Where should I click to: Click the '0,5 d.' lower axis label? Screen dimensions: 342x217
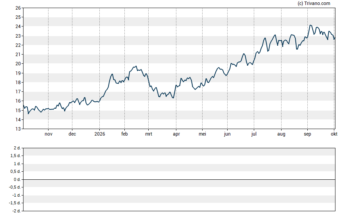tap(15, 172)
